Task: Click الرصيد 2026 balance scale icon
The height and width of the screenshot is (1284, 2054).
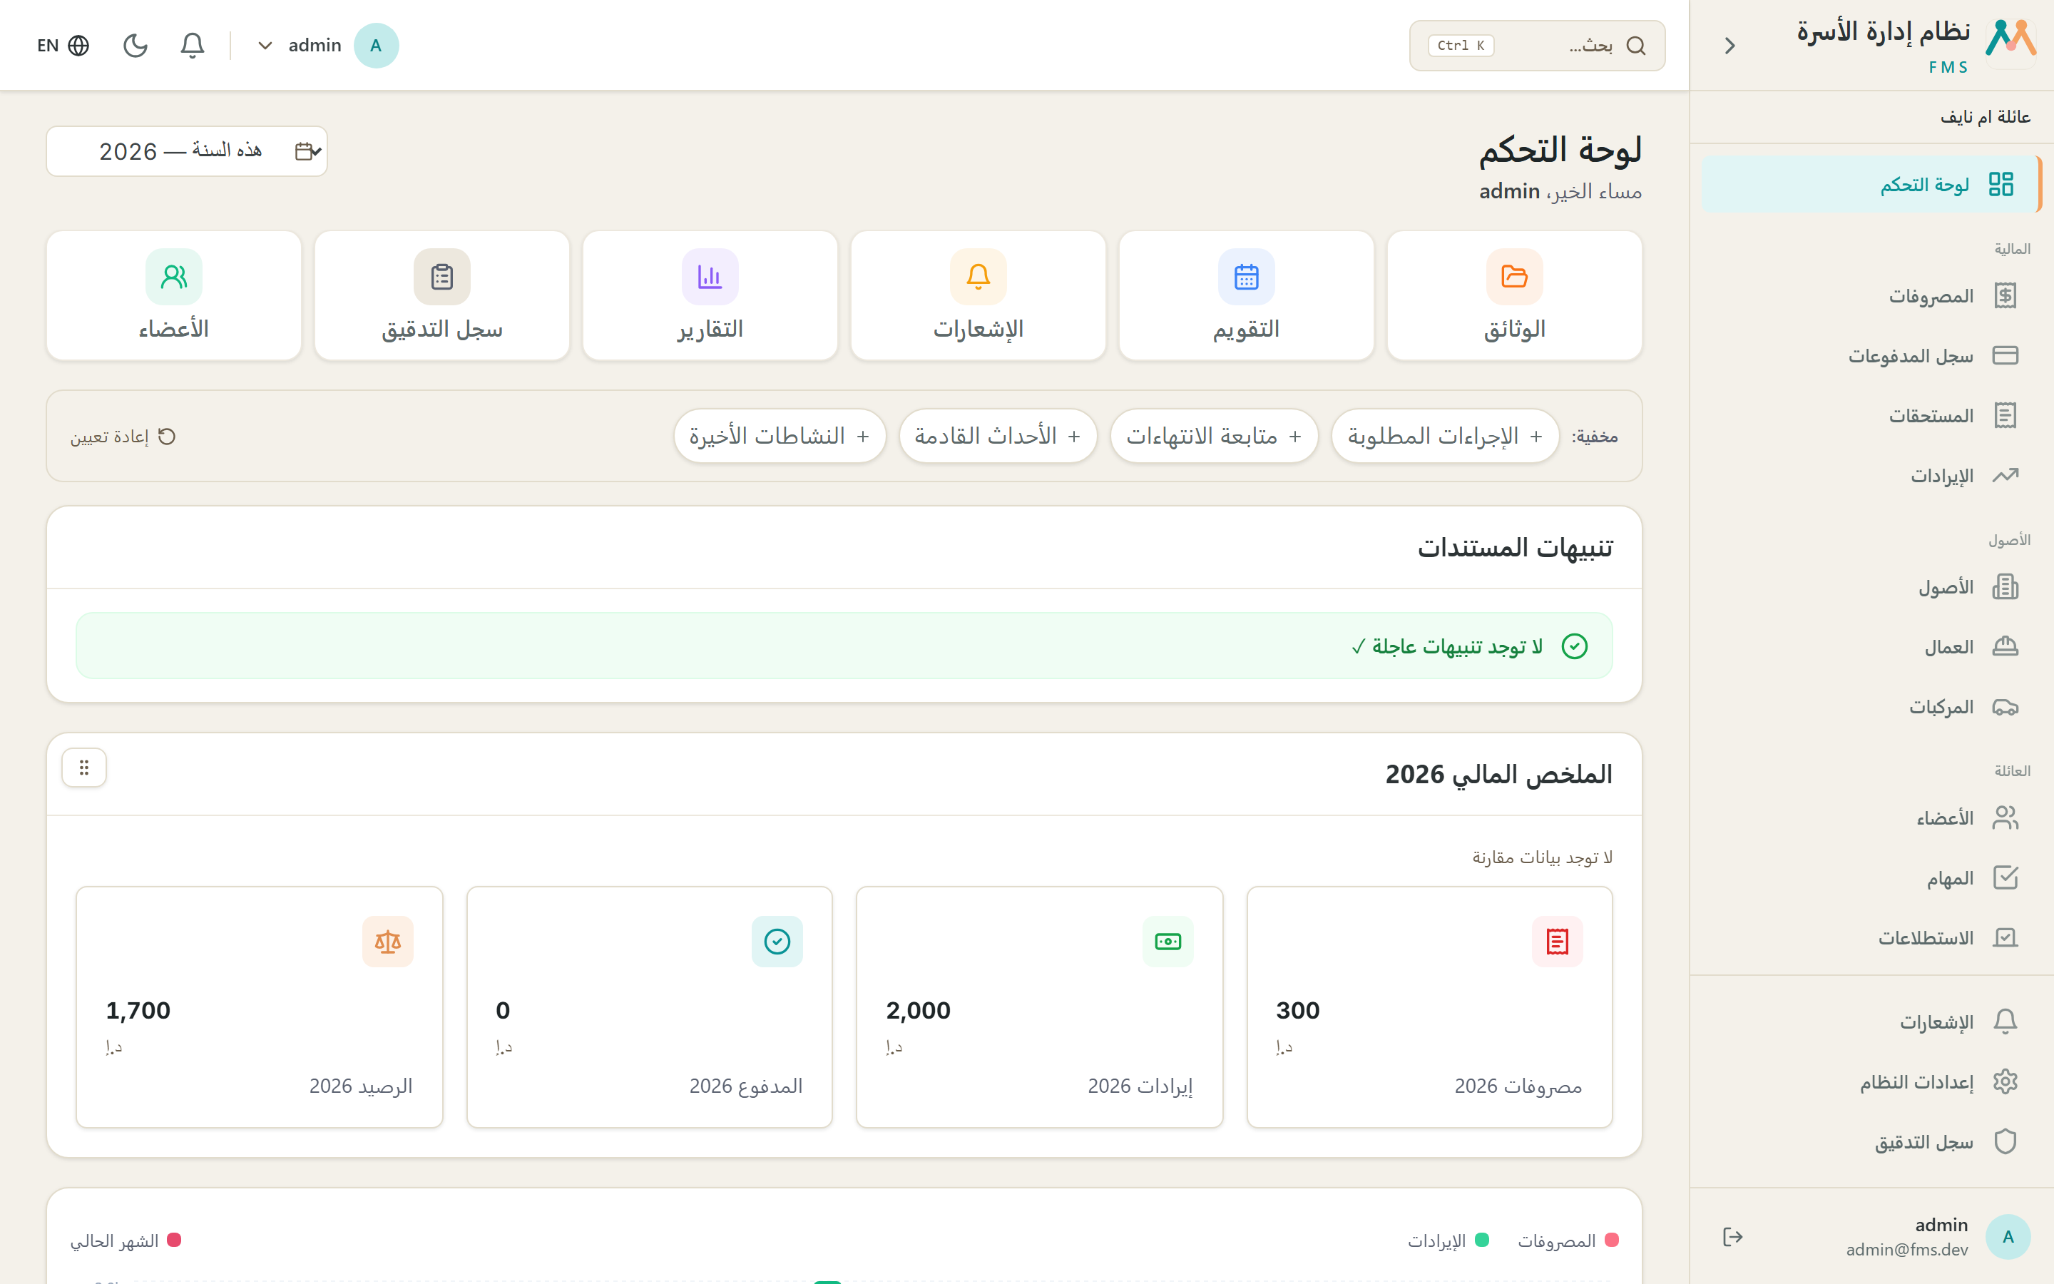Action: point(388,941)
